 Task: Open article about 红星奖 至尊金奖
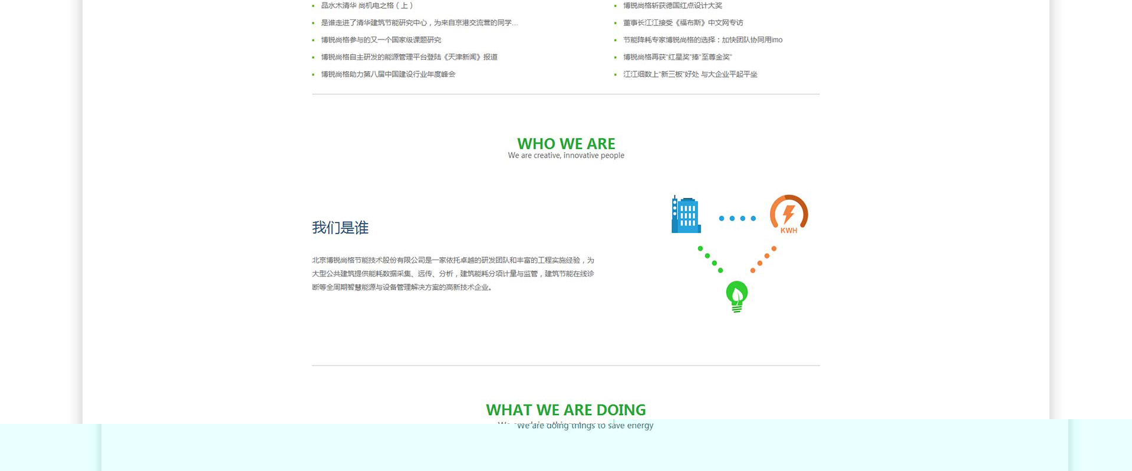click(677, 57)
